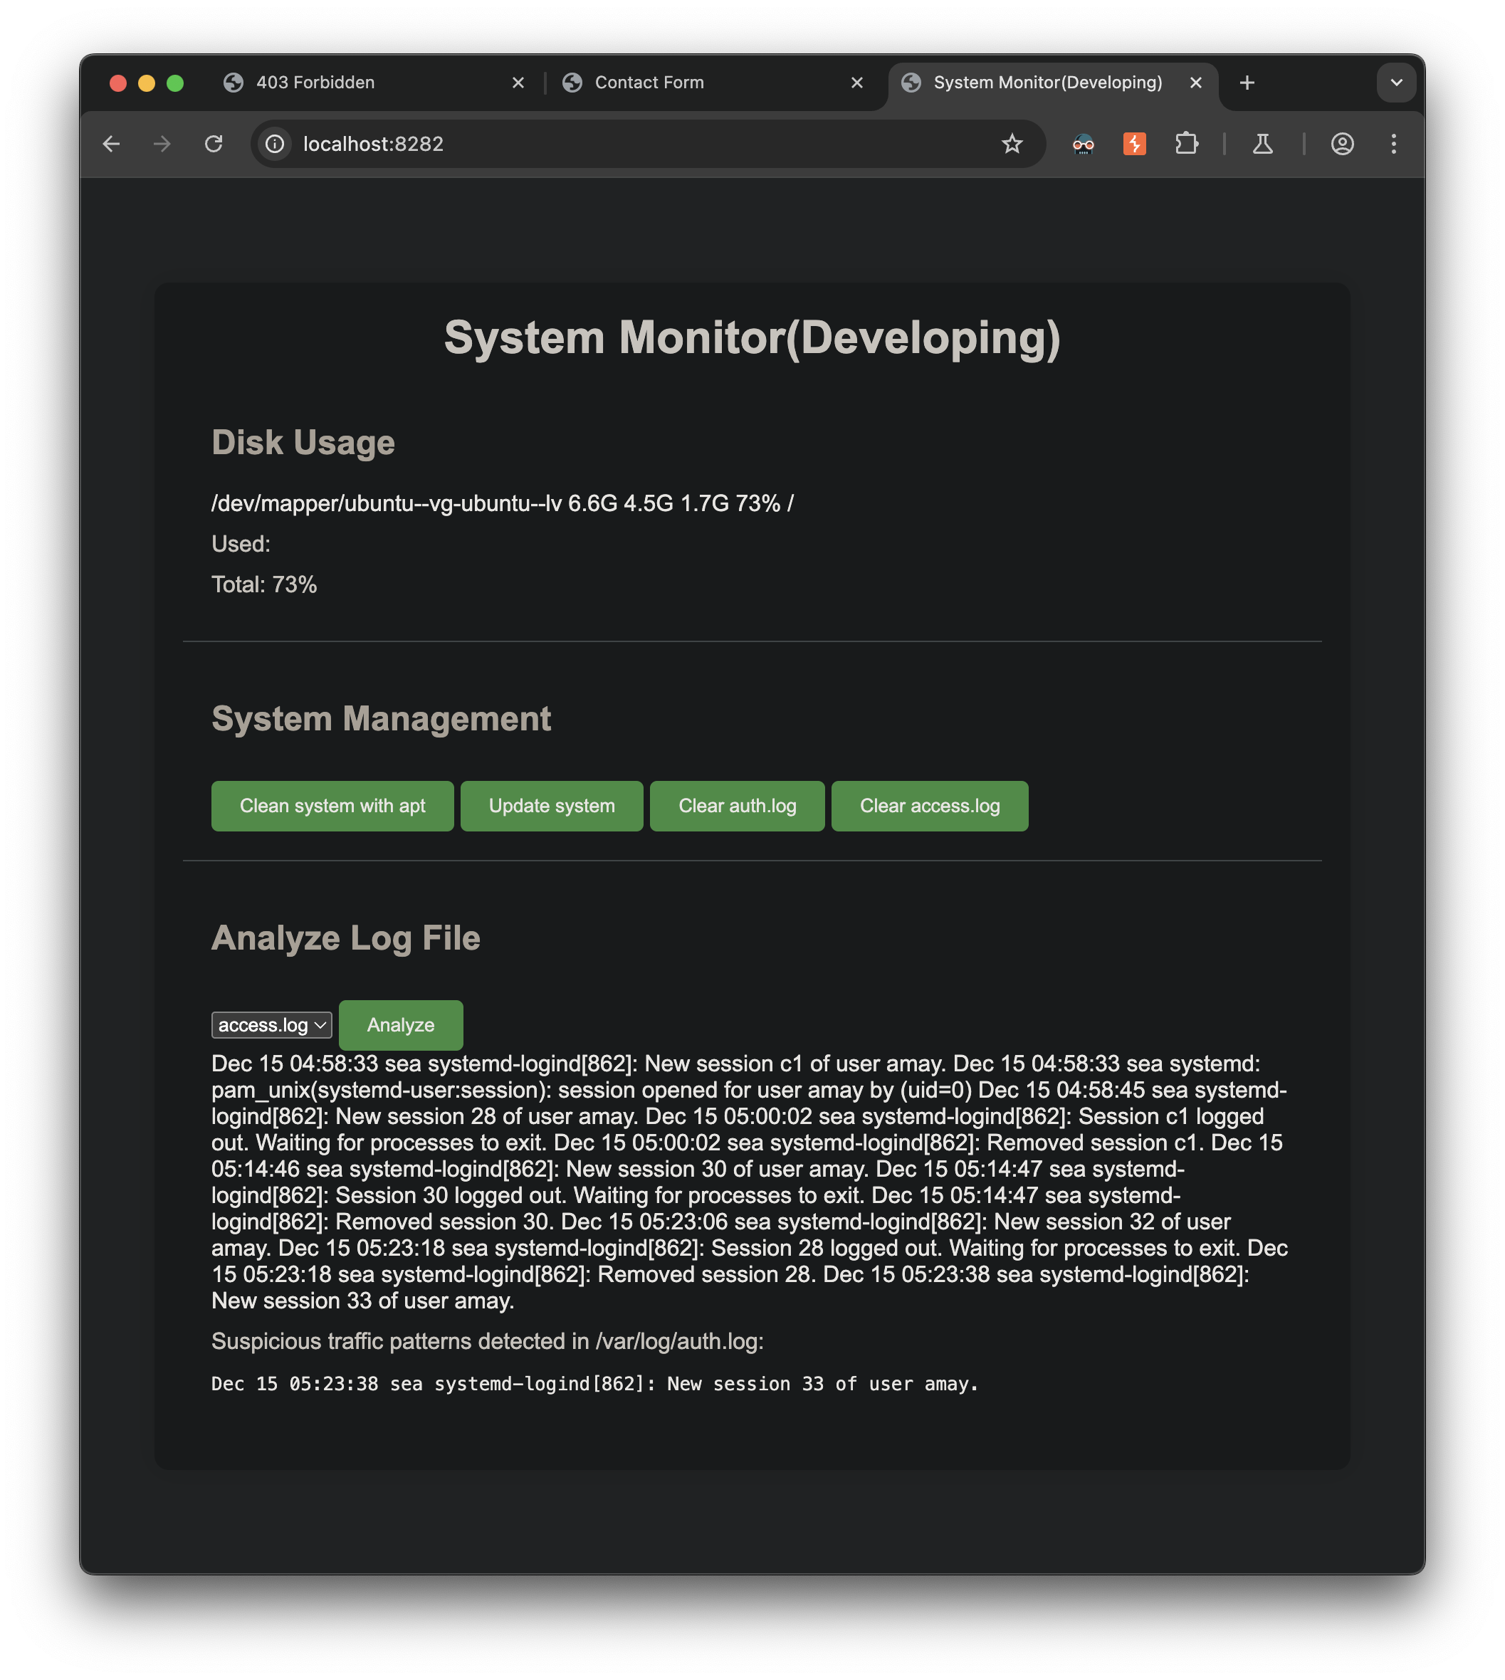
Task: Click the browser back arrow
Action: 112,144
